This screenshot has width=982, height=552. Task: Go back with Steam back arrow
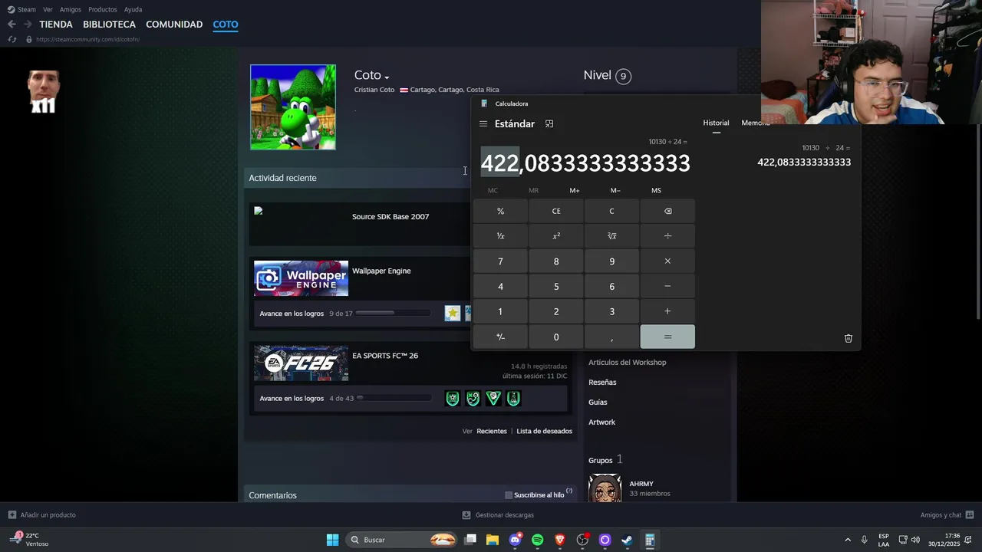tap(12, 25)
